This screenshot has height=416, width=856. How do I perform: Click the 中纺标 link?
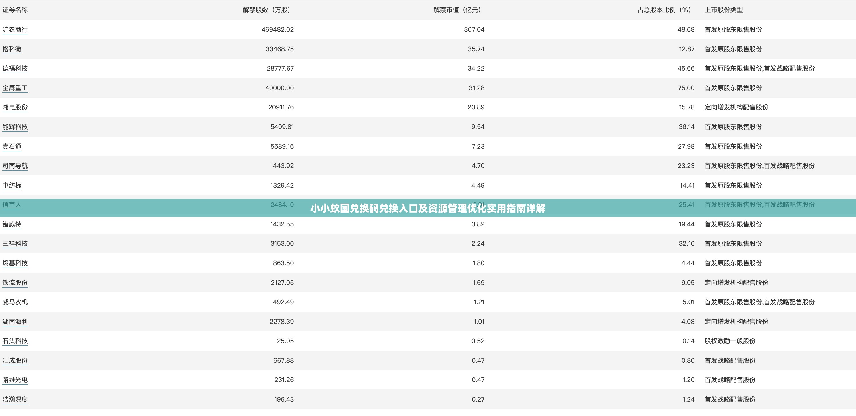12,186
